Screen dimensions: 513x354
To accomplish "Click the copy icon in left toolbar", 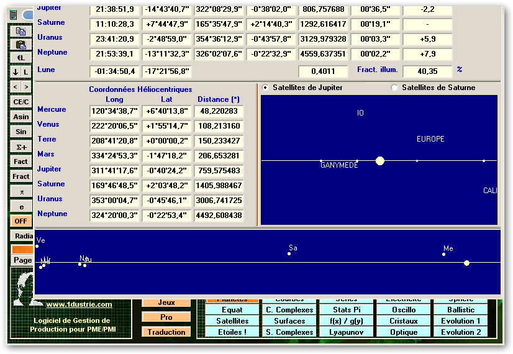I will 21,31.
